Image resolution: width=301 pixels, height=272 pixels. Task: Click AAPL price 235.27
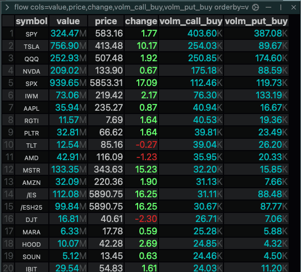(106, 108)
